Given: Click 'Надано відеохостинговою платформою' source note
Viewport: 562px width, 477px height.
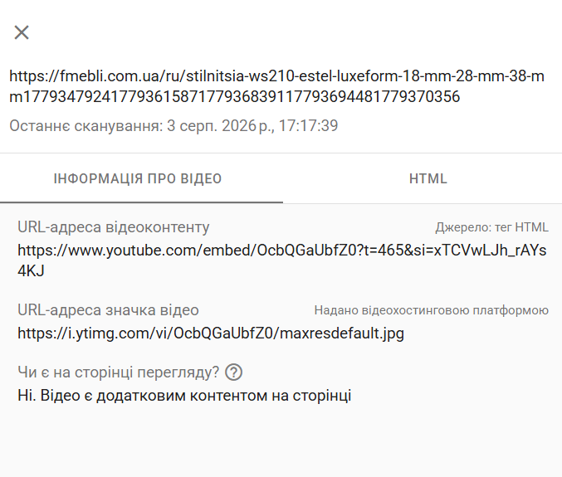Looking at the screenshot, I should (431, 310).
